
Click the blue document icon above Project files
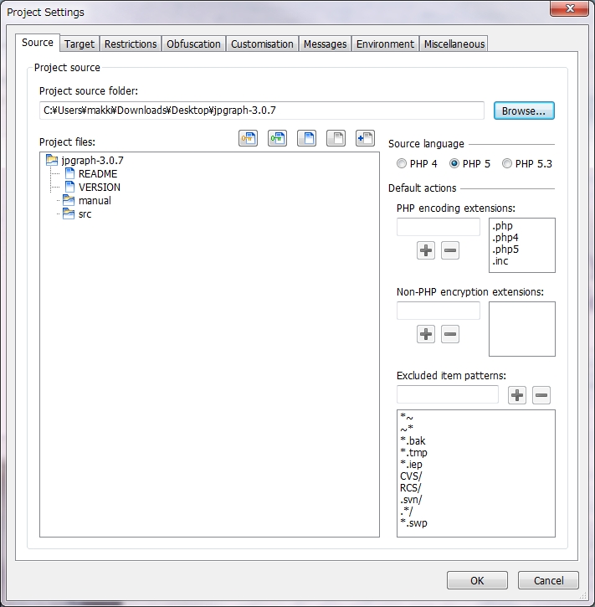pos(306,139)
